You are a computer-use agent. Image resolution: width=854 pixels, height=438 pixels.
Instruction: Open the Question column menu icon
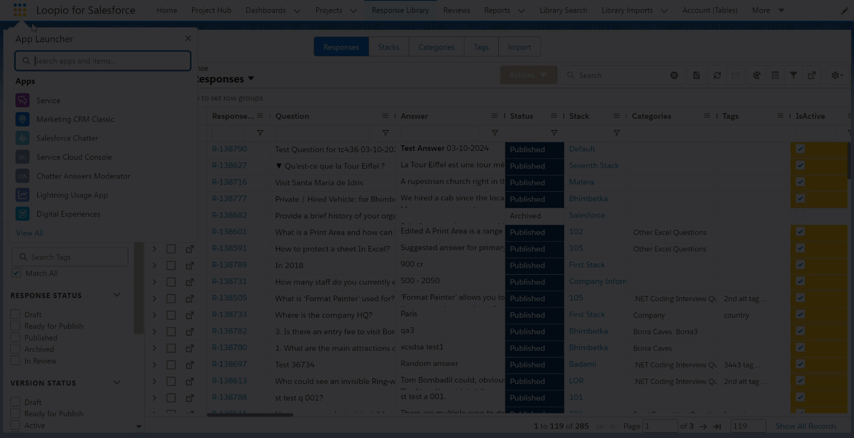pyautogui.click(x=385, y=116)
